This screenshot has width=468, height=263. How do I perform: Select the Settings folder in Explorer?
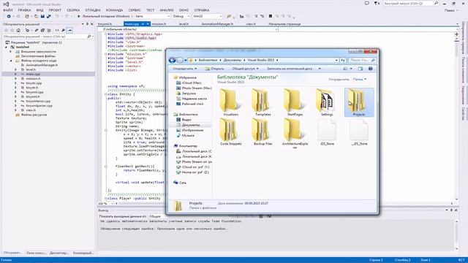tap(327, 102)
